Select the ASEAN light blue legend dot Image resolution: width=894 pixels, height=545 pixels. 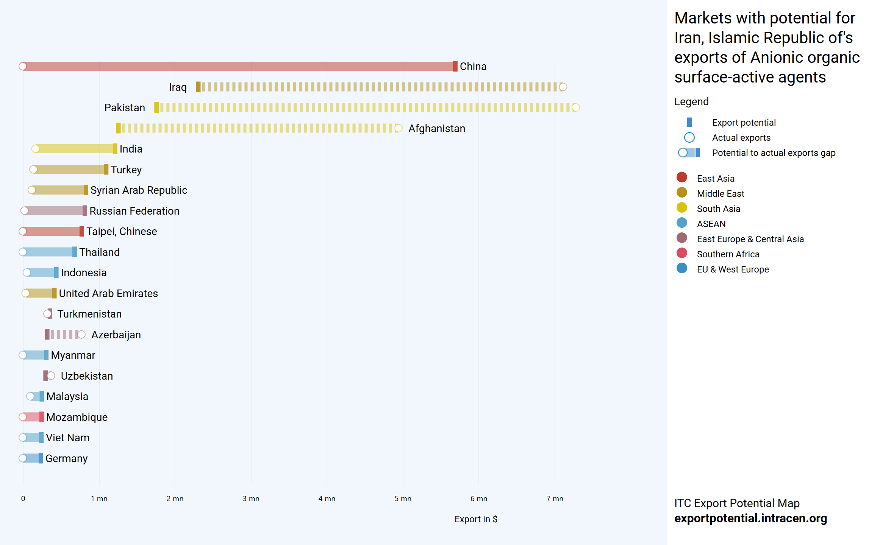pyautogui.click(x=681, y=223)
